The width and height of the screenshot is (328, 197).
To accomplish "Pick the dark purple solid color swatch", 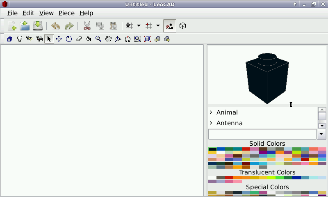I will tap(263, 152).
